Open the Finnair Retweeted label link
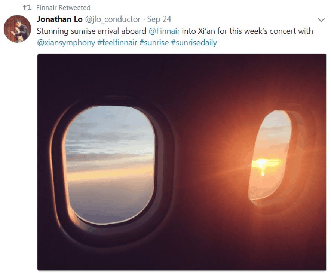The image size is (331, 273). pyautogui.click(x=63, y=8)
